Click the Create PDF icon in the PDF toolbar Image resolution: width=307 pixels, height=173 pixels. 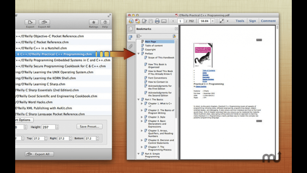point(138,21)
